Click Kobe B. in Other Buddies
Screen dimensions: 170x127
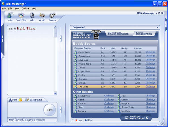point(82,104)
